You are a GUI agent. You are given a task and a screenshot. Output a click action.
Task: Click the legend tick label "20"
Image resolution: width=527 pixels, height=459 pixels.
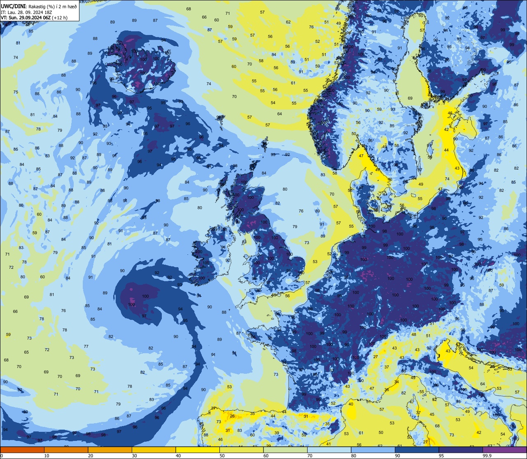[91, 456]
